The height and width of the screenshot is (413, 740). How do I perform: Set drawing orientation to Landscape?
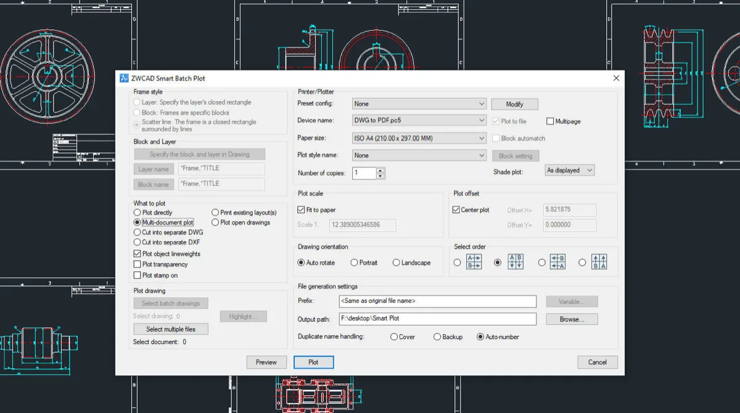(x=396, y=263)
